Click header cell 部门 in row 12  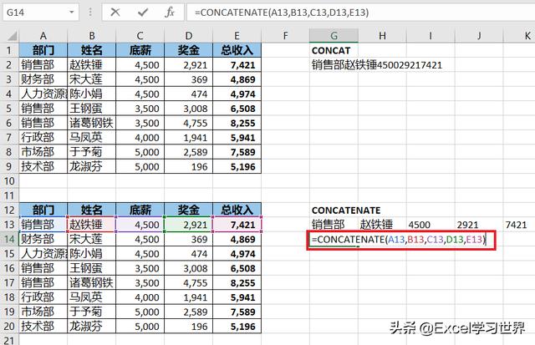(43, 210)
